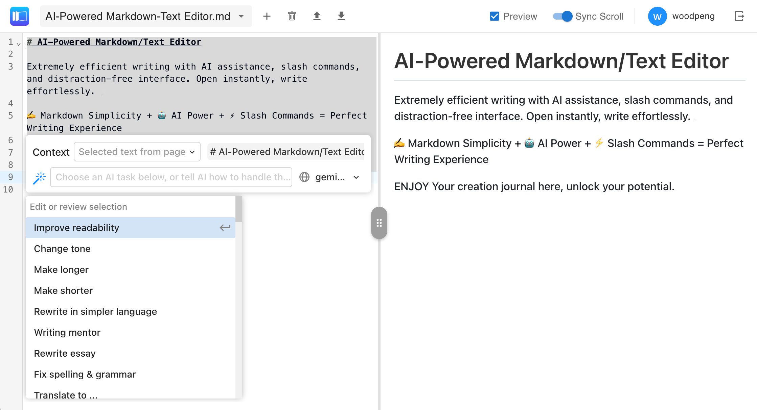Create a new document with the plus icon
The image size is (757, 410).
tap(267, 16)
